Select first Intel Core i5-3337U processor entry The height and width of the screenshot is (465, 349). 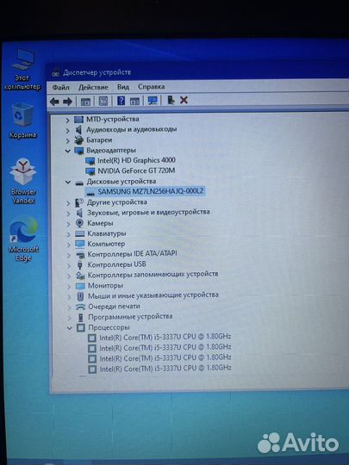165,337
